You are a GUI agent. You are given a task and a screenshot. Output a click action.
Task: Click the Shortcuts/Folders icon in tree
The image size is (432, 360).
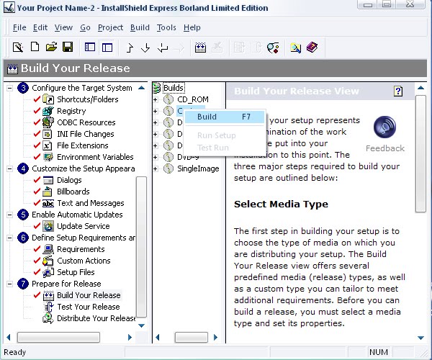coord(48,99)
